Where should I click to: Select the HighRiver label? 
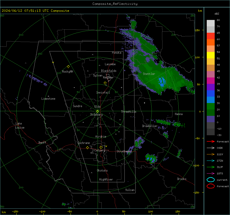(106, 179)
